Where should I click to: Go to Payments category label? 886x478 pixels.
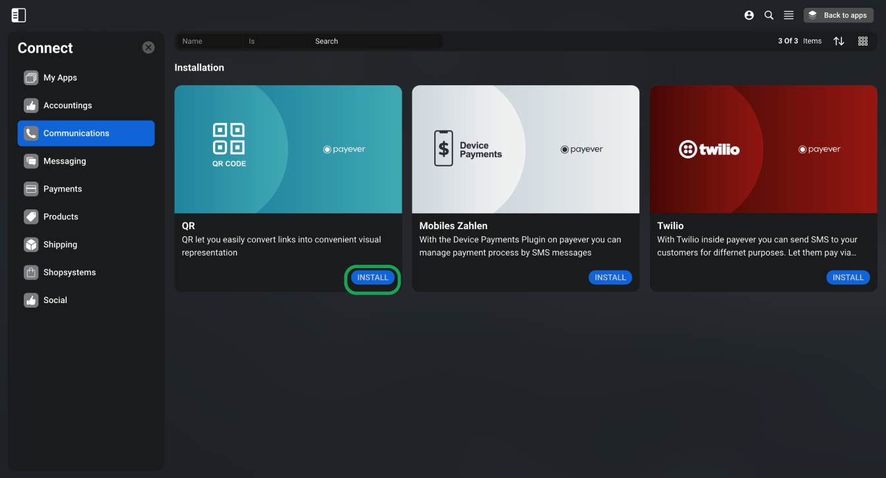coord(63,189)
